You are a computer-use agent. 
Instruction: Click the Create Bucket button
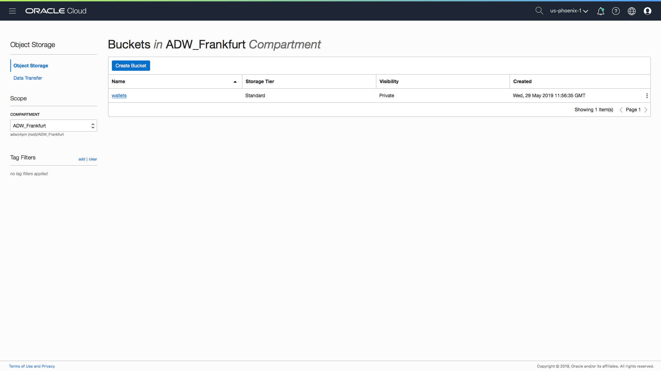[x=131, y=66]
